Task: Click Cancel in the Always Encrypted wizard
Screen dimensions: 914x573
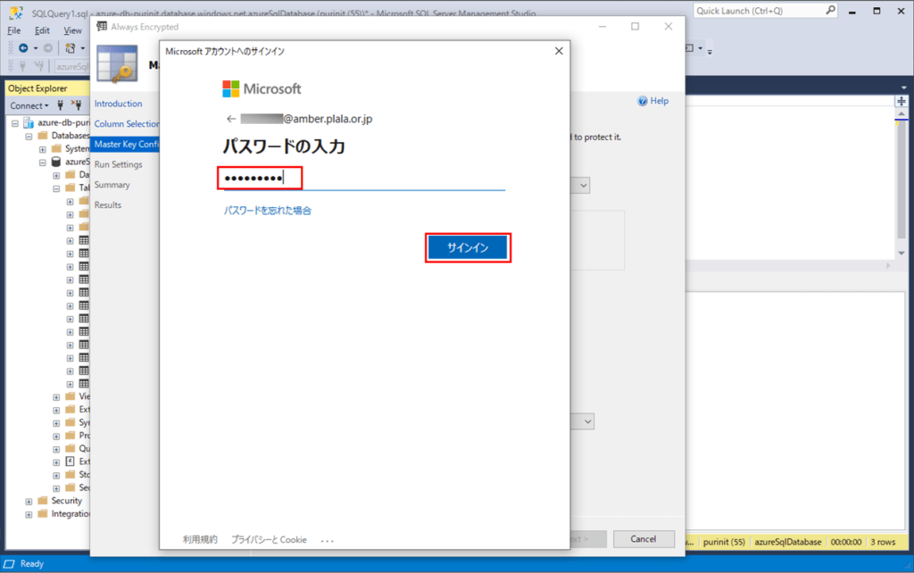Action: [643, 539]
